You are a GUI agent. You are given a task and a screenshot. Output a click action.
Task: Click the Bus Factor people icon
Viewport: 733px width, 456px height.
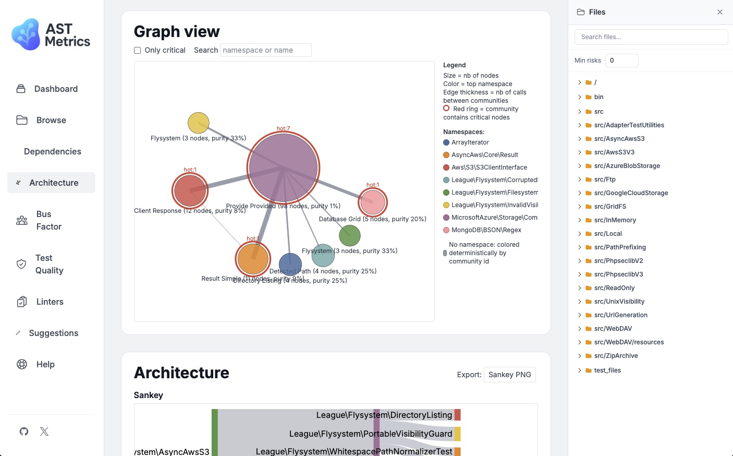[22, 220]
